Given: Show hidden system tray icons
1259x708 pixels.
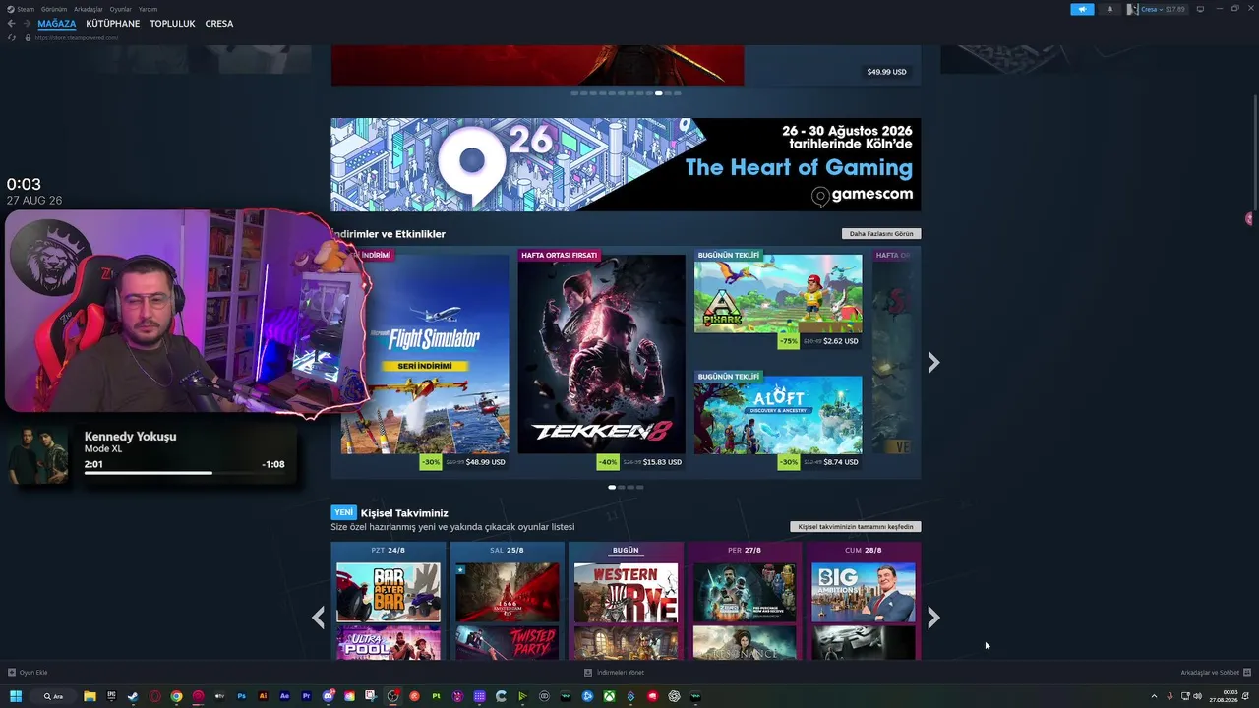Looking at the screenshot, I should pyautogui.click(x=1155, y=696).
